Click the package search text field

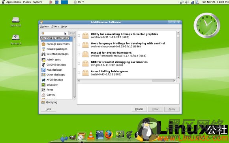tap(55, 33)
